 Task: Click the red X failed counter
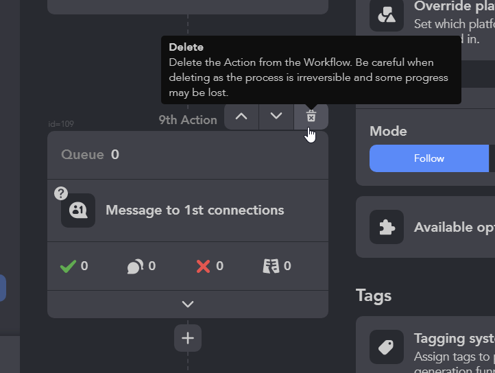coord(210,266)
